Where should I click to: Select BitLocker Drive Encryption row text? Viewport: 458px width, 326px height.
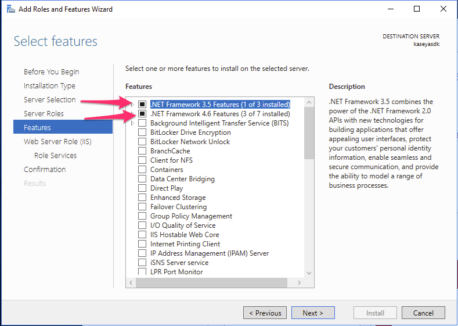(x=190, y=132)
